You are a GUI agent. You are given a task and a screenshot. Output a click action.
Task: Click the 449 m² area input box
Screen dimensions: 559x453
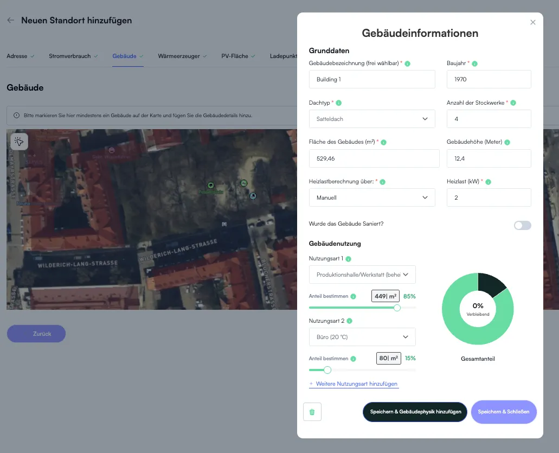click(385, 296)
